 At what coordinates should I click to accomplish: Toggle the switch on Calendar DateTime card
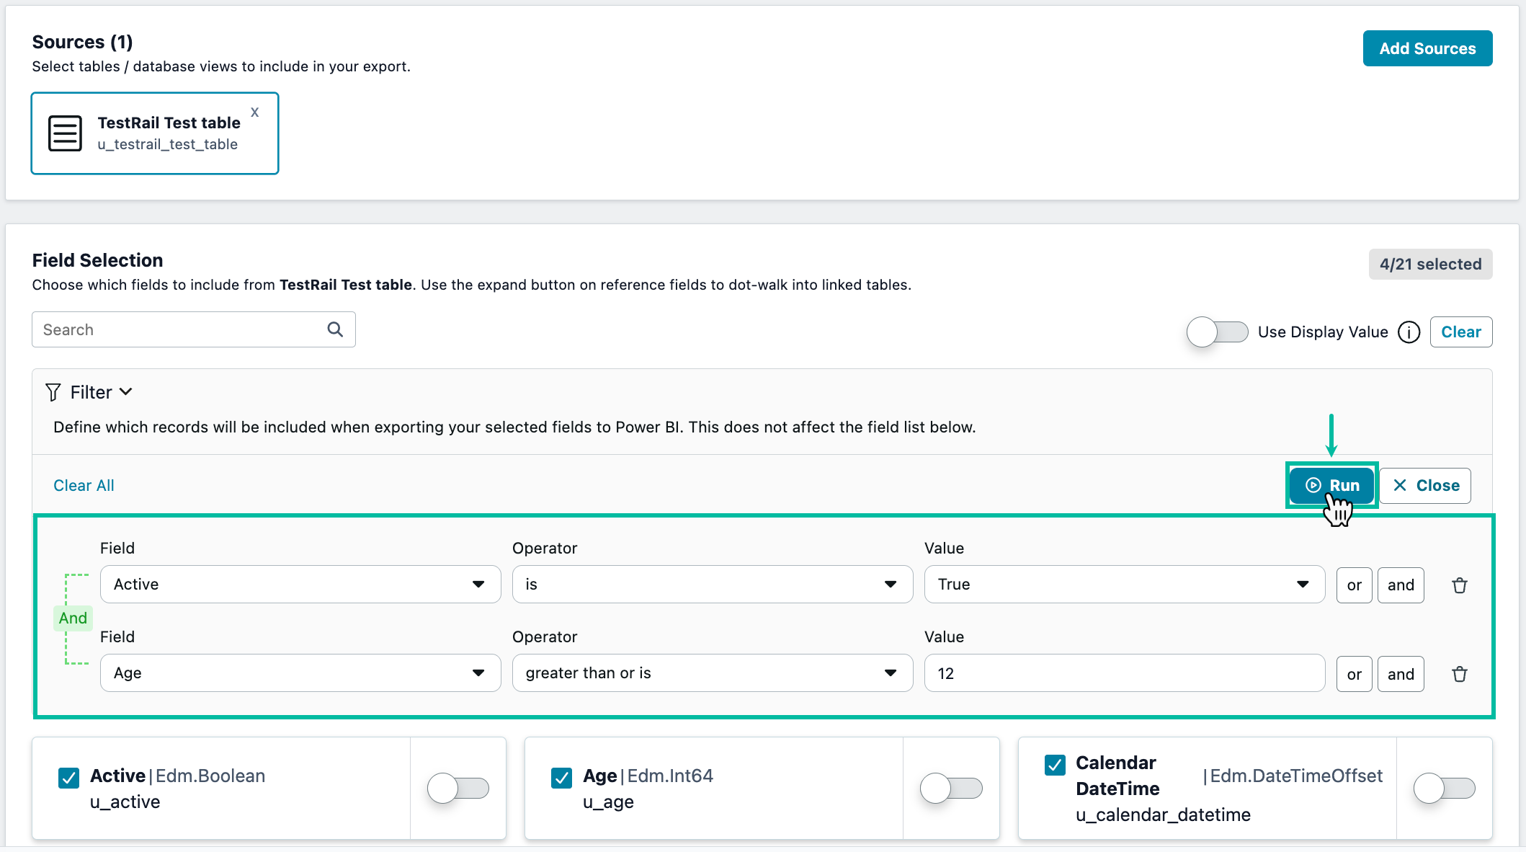click(1445, 788)
